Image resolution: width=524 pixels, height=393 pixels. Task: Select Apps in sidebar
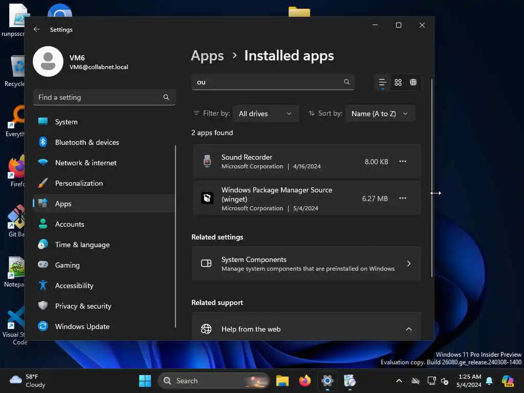(x=104, y=204)
